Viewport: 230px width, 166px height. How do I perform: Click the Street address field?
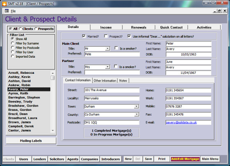coord(112,90)
